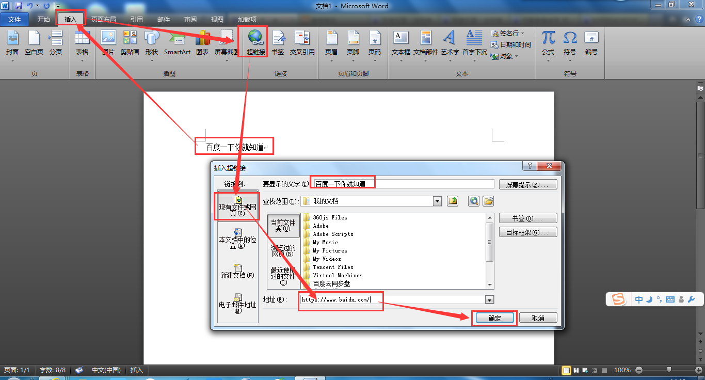Viewport: 705px width, 380px height.
Task: Click the 艺术字 WordArt icon
Action: pyautogui.click(x=450, y=42)
